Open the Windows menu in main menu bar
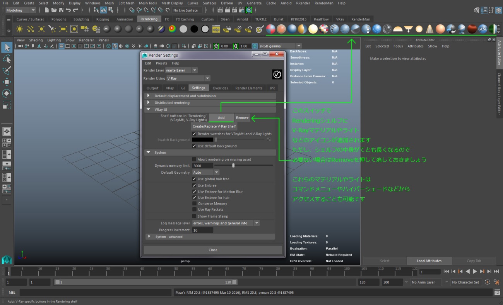 pyautogui.click(x=92, y=3)
